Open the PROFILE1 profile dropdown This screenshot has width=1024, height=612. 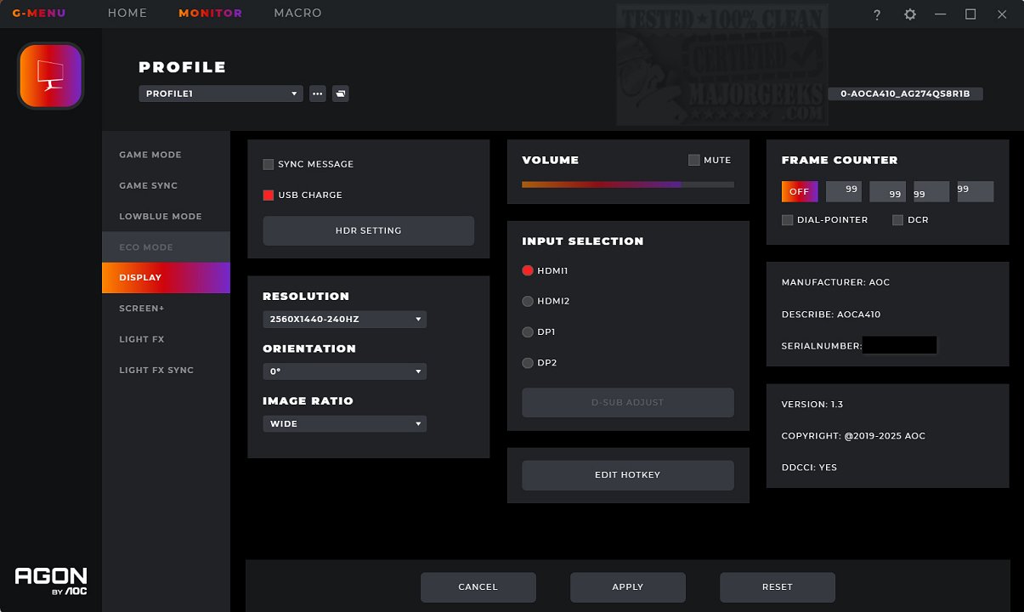coord(221,93)
